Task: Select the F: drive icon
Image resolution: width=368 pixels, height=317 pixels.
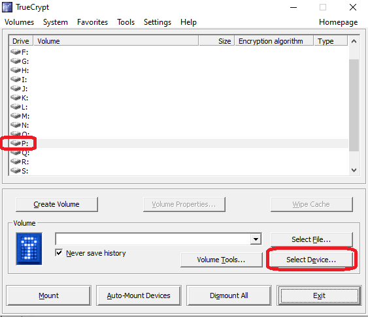Action: [16, 52]
